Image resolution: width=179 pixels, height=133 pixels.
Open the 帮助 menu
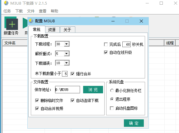tap(54, 11)
